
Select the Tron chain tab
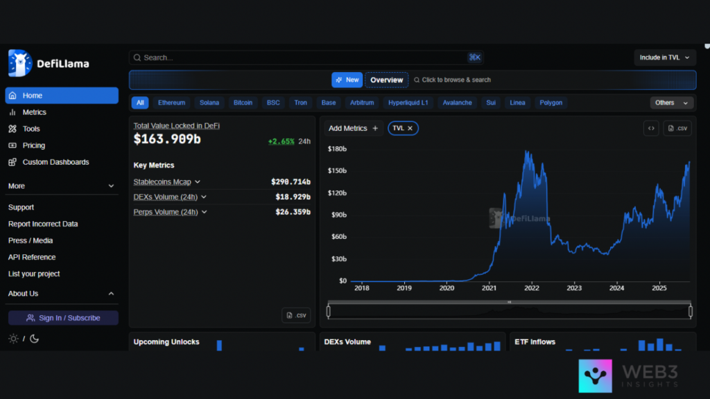(x=301, y=103)
